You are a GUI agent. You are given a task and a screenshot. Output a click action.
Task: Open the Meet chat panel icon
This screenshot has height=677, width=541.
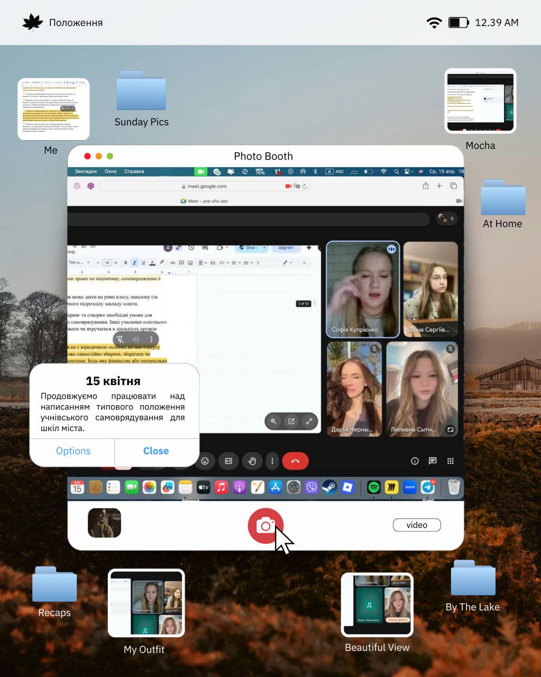pos(433,461)
